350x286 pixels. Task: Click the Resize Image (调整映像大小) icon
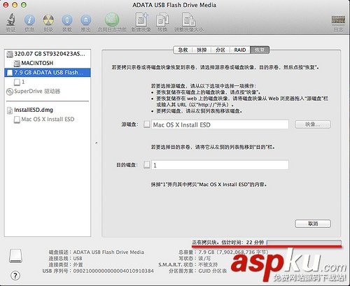point(189,20)
